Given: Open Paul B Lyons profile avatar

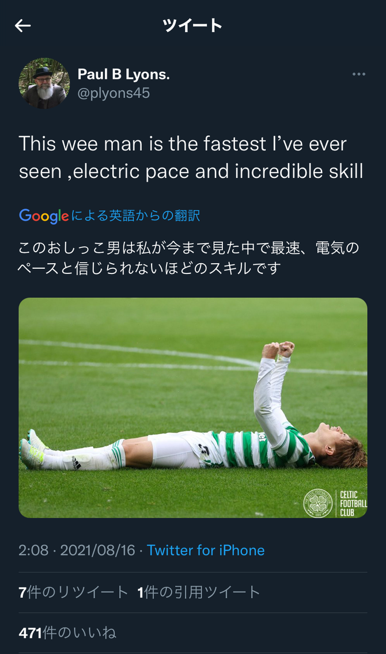Looking at the screenshot, I should (44, 83).
